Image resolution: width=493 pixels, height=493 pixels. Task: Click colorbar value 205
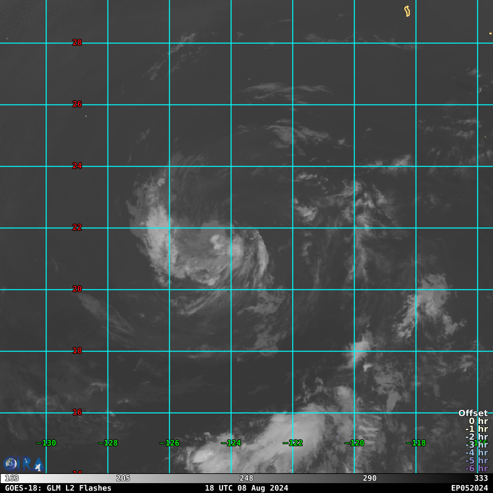point(123,478)
